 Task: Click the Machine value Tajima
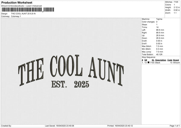coord(159,19)
